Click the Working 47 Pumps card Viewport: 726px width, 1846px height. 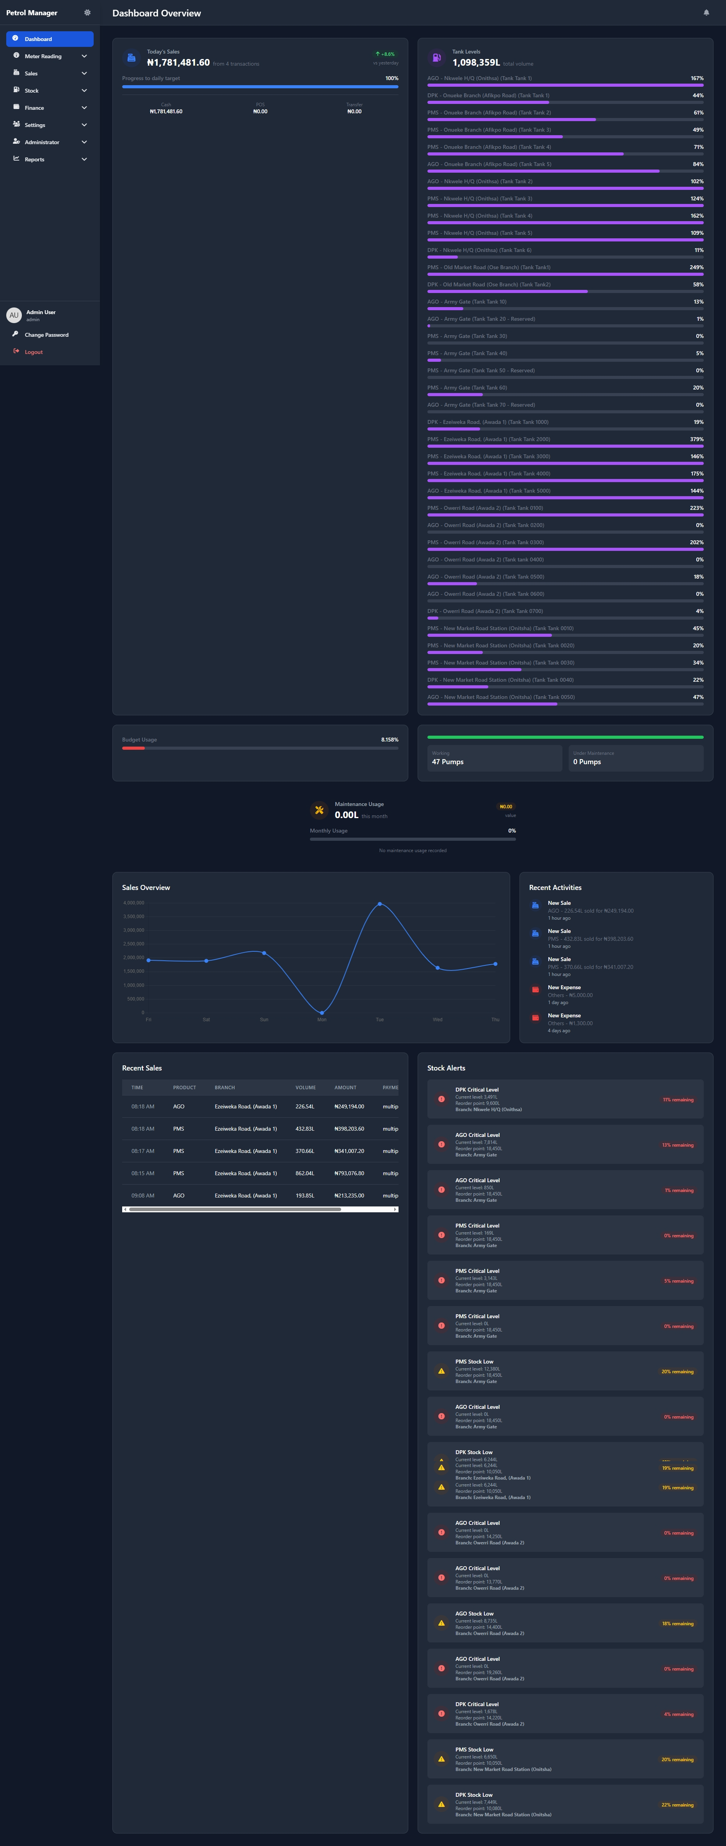click(495, 758)
